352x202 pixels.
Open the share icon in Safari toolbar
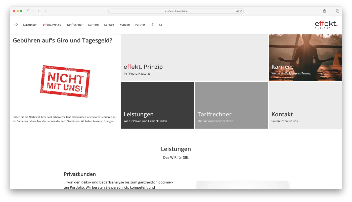click(324, 11)
